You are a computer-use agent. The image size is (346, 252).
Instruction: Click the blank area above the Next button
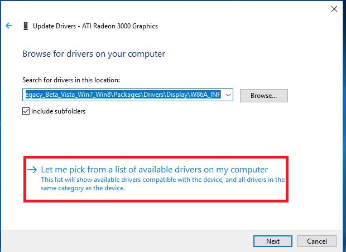[272, 220]
